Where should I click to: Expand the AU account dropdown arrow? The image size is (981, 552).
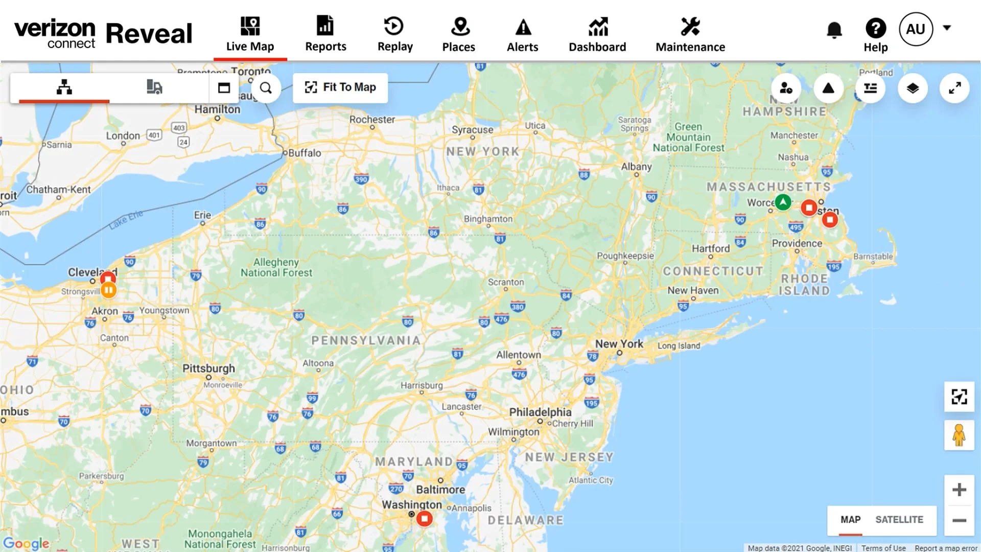click(x=947, y=28)
